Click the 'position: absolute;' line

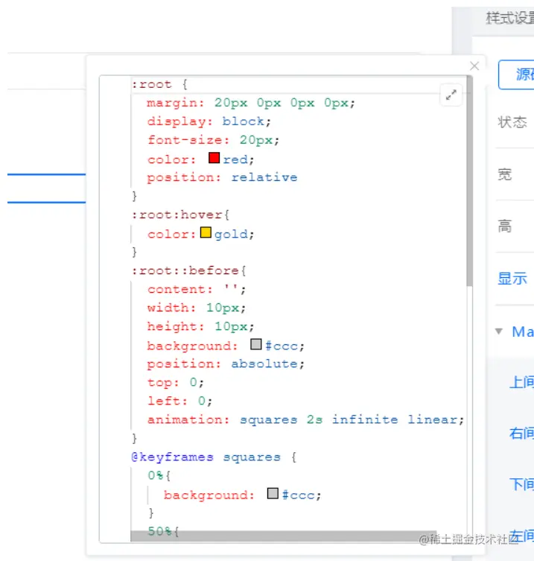226,364
